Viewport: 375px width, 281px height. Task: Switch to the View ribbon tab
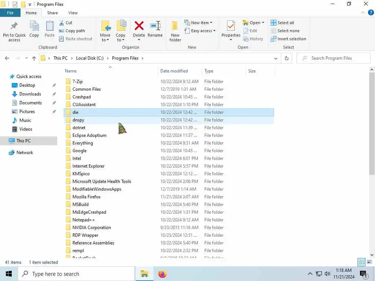(x=73, y=13)
